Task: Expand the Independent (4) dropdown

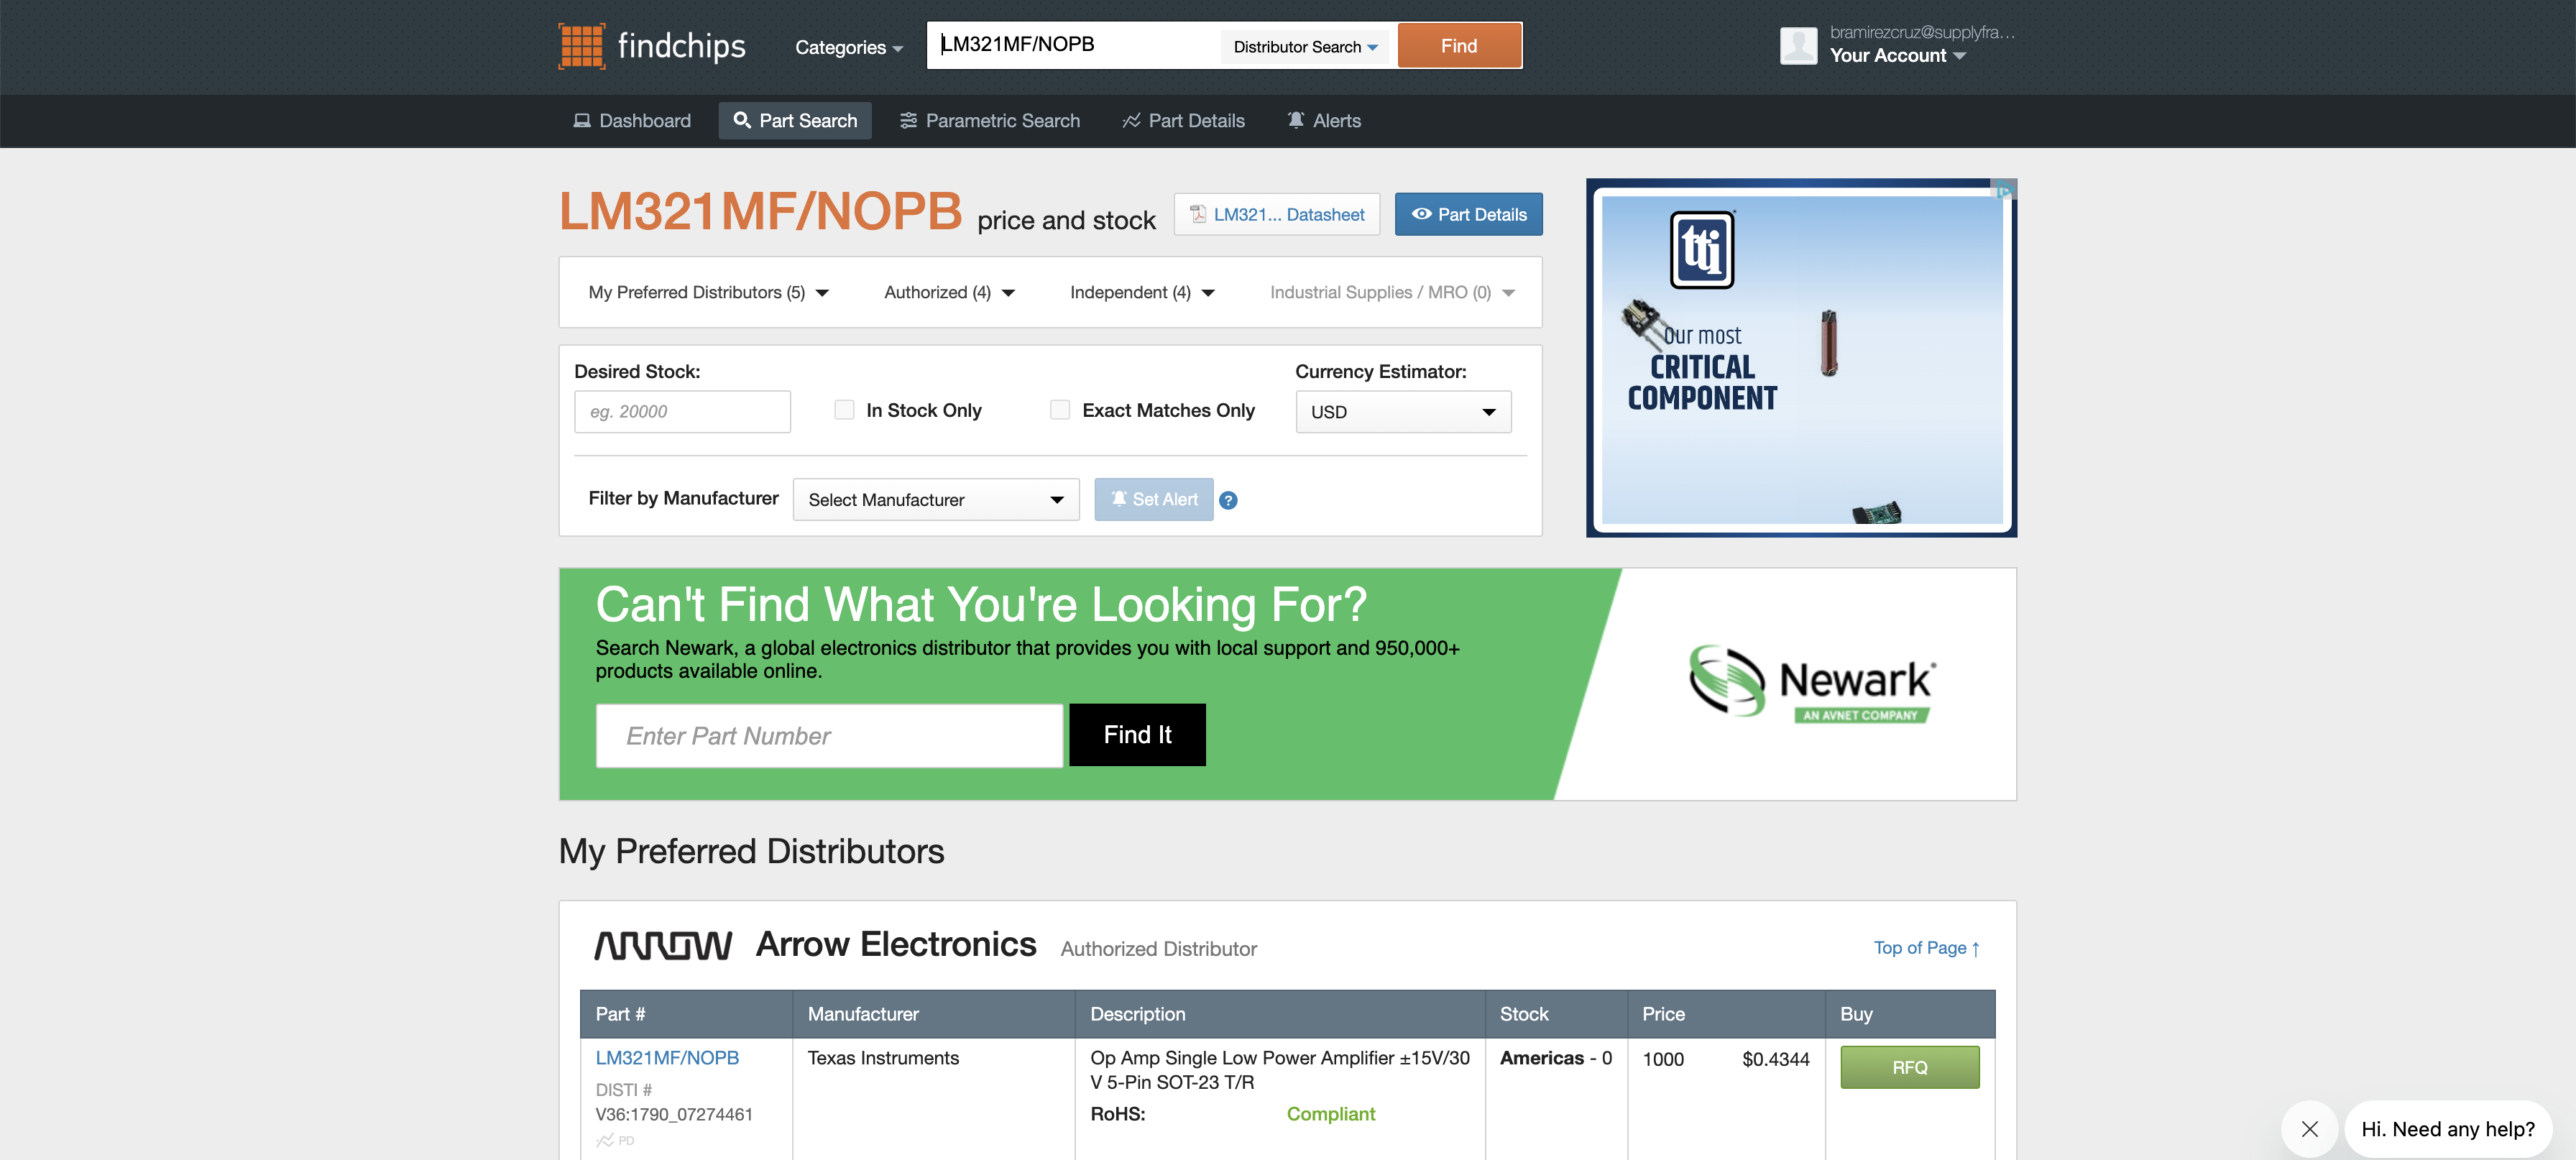Action: click(x=1142, y=292)
